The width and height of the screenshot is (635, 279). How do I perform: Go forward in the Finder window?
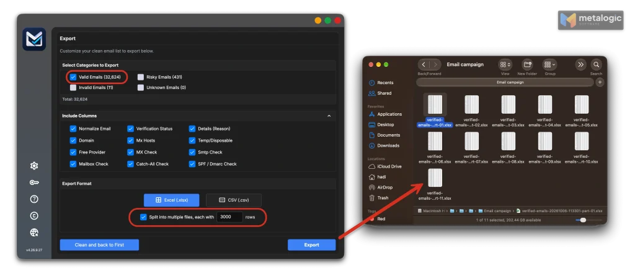click(435, 64)
